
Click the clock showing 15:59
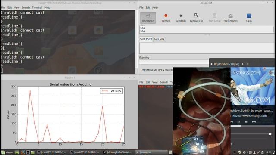268,152
